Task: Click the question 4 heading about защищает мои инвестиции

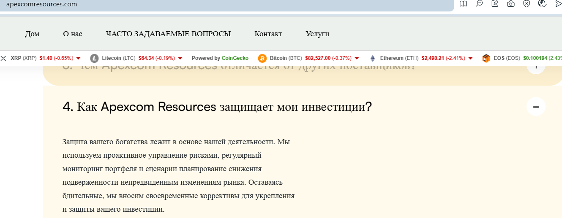Action: (x=217, y=107)
